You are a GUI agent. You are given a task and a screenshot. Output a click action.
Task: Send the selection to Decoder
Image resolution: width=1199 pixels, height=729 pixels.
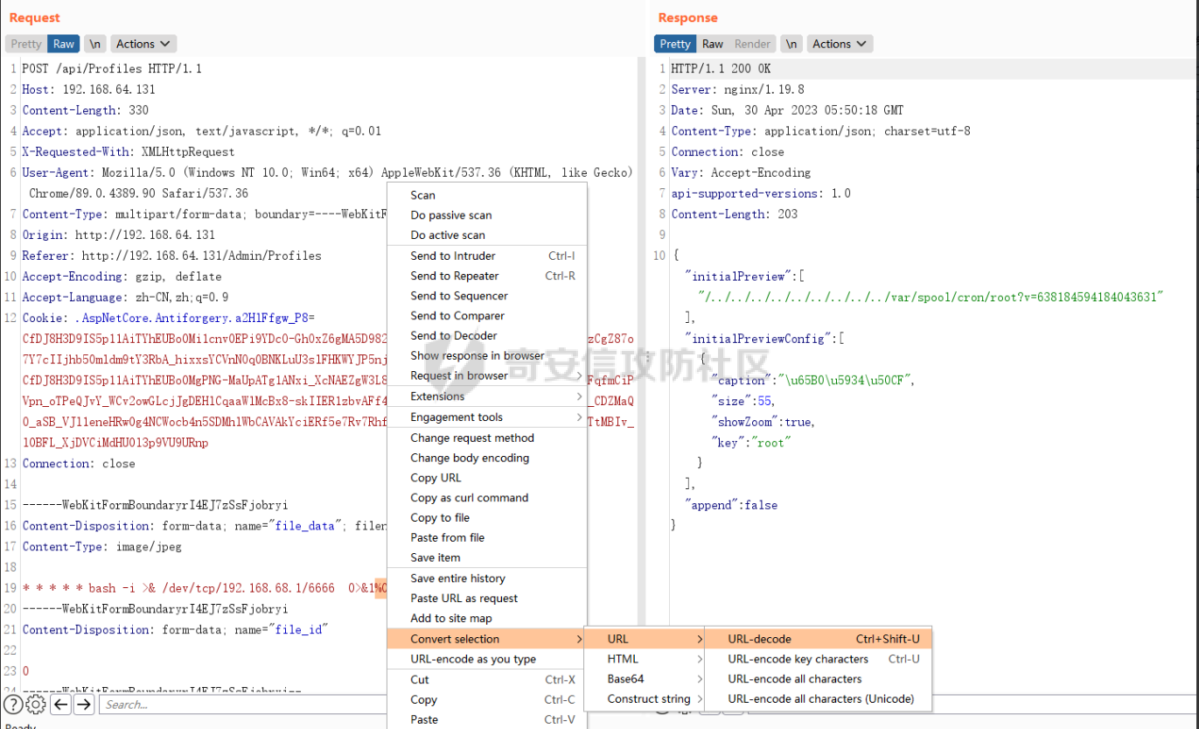(x=487, y=336)
